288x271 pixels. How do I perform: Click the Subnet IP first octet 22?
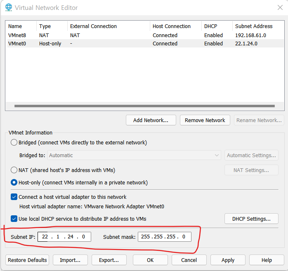[x=45, y=237]
